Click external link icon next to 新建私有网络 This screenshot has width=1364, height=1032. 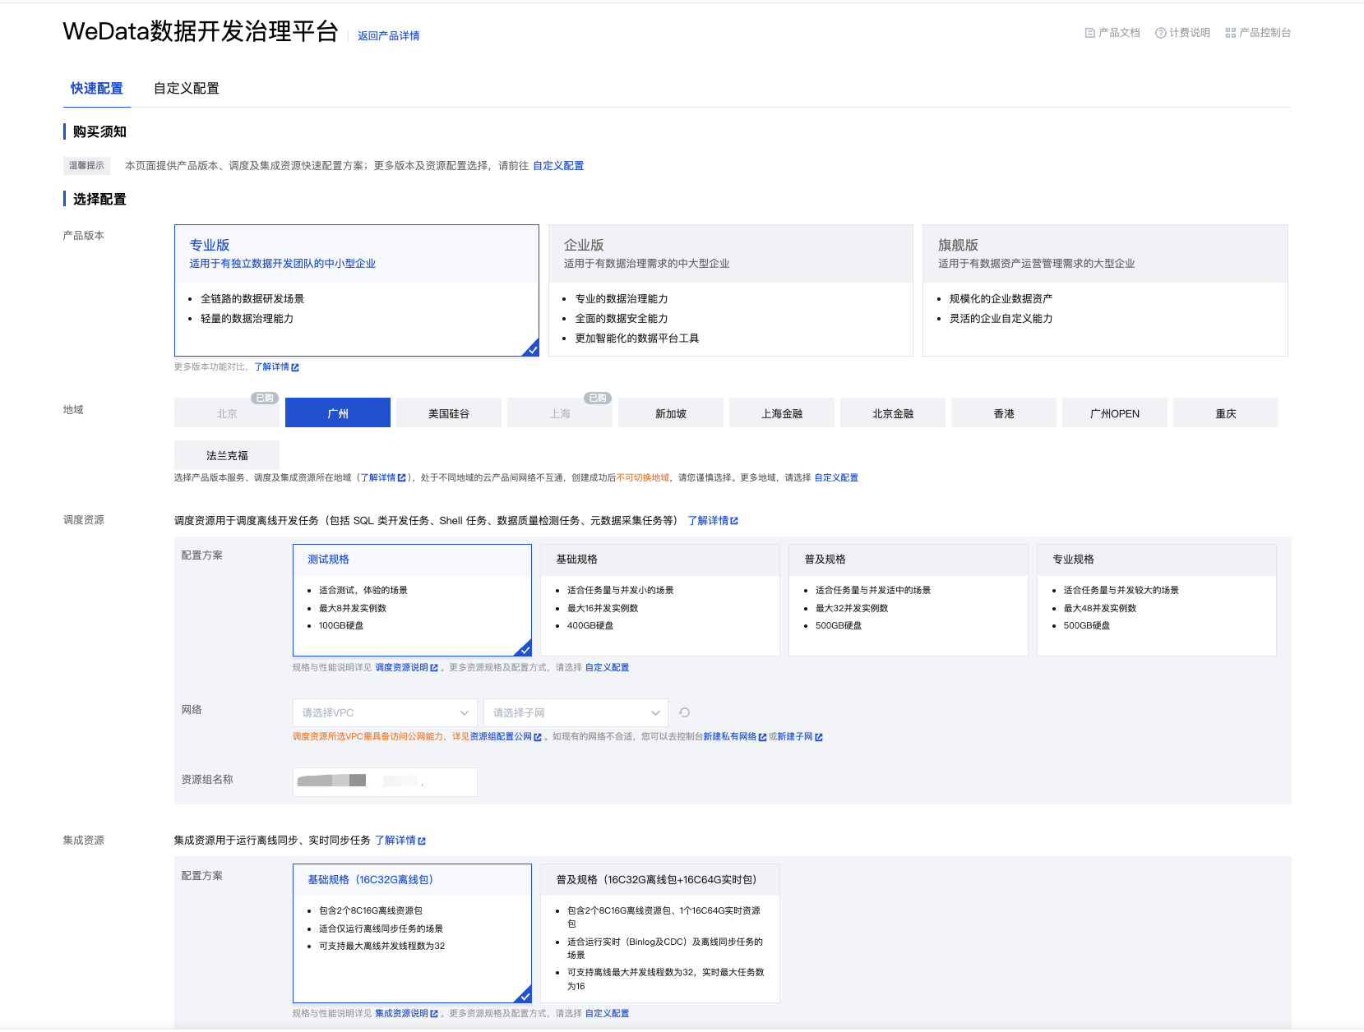coord(762,737)
